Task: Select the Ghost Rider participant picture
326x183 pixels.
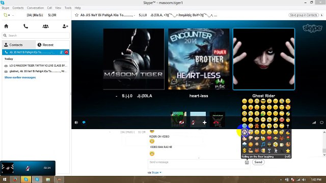Action: point(264,59)
